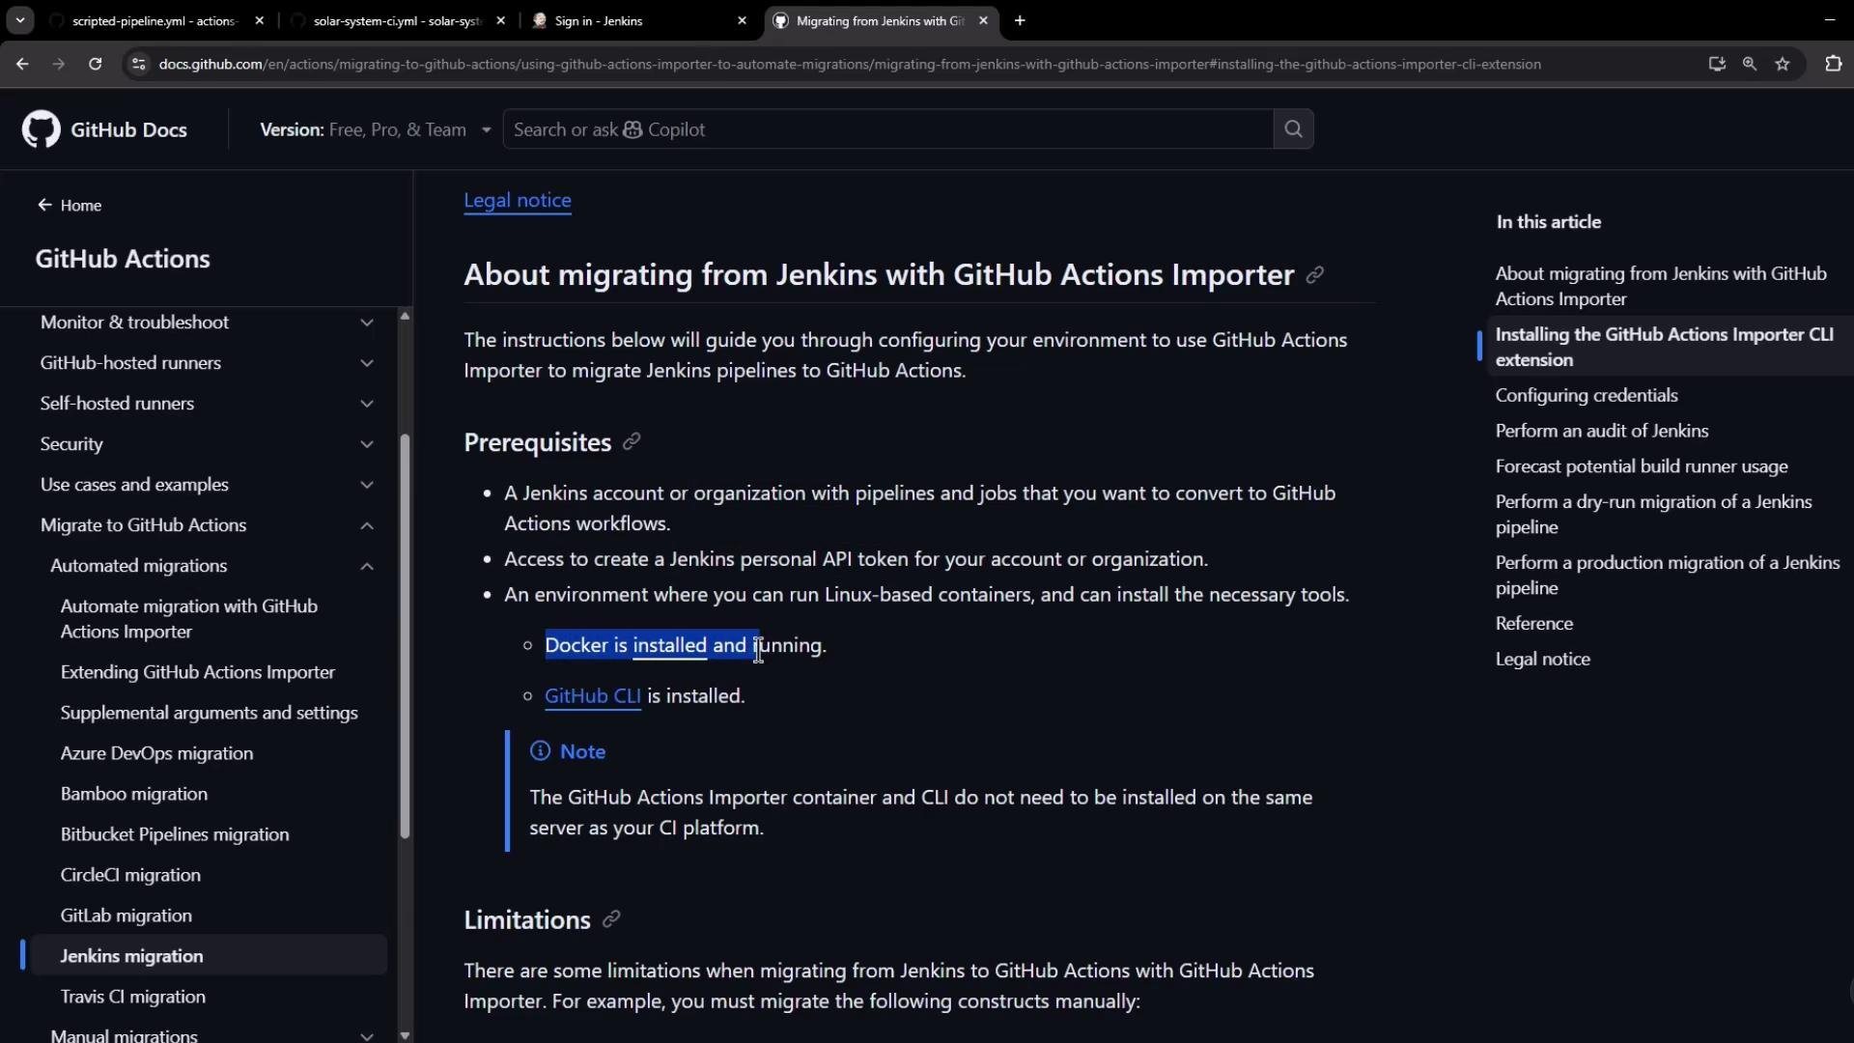Click the sidebar scroll down arrow
Image resolution: width=1854 pixels, height=1043 pixels.
click(405, 1035)
